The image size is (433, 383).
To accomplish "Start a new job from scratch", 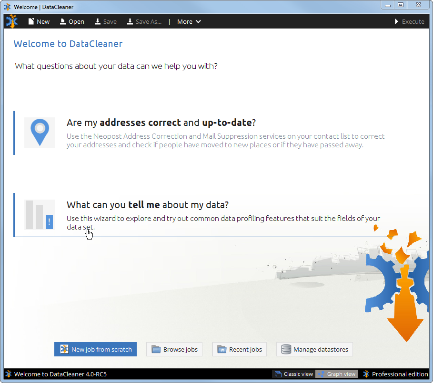I will (x=95, y=349).
